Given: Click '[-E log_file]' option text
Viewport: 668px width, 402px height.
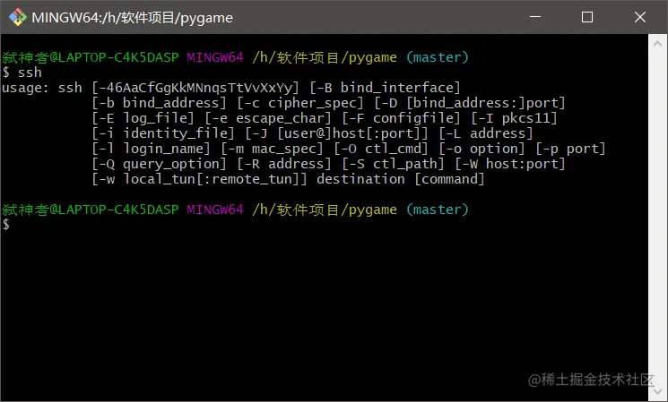Looking at the screenshot, I should [x=143, y=118].
